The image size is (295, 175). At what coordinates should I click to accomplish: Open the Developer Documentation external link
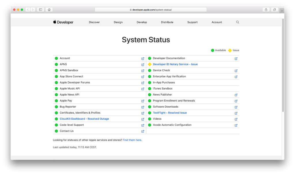pyautogui.click(x=236, y=59)
